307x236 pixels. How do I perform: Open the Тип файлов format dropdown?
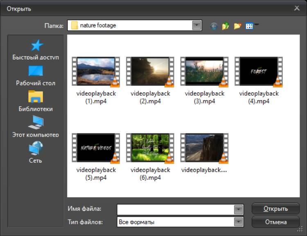239,222
